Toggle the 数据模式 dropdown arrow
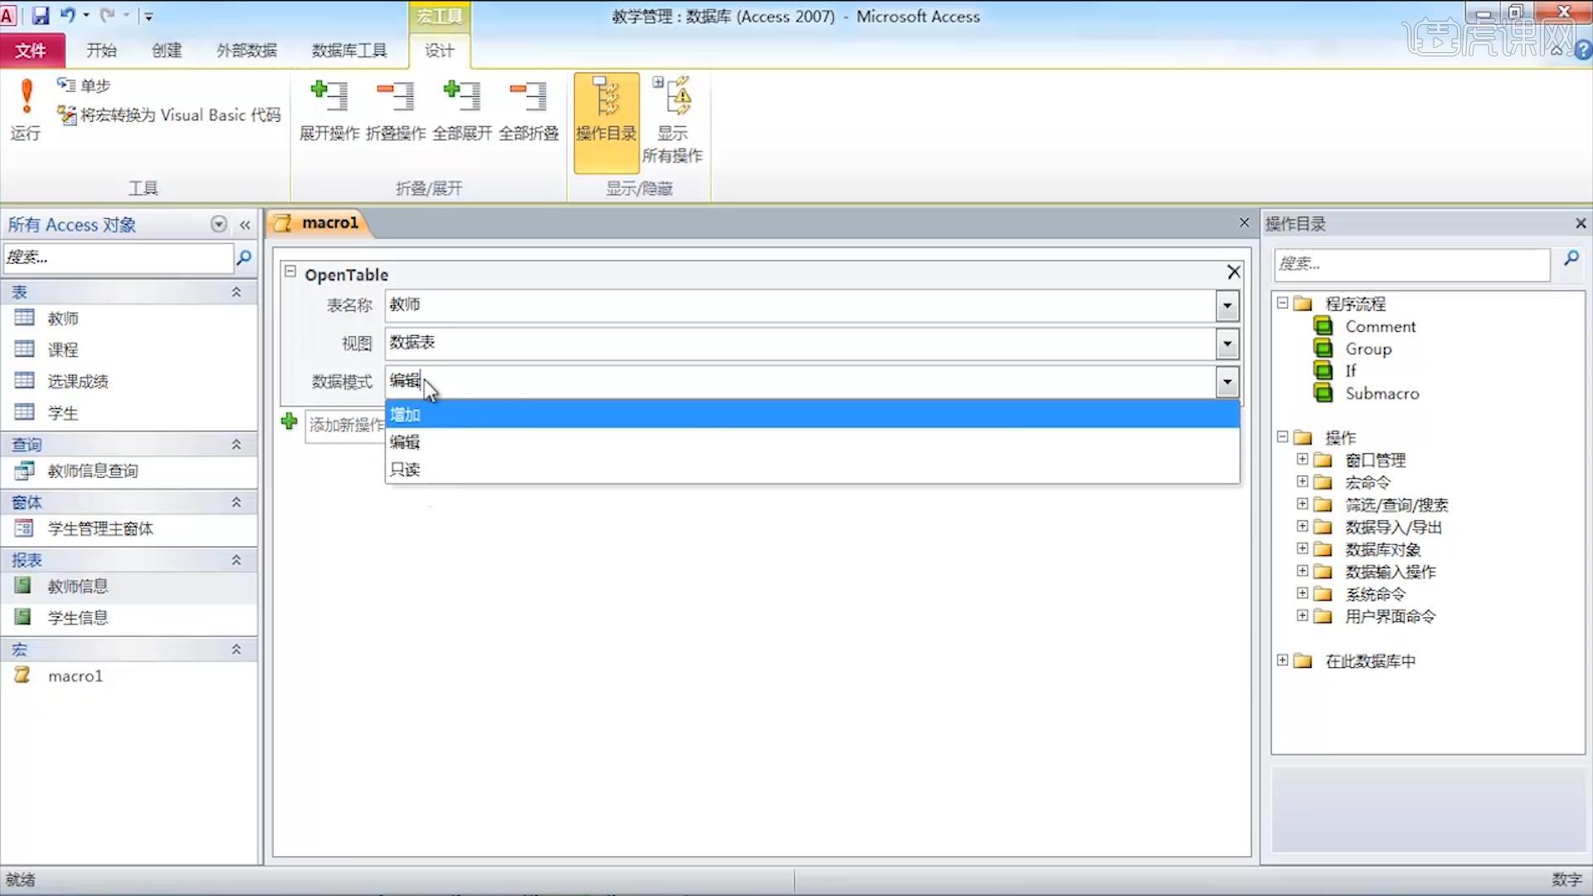This screenshot has width=1593, height=896. pyautogui.click(x=1227, y=382)
